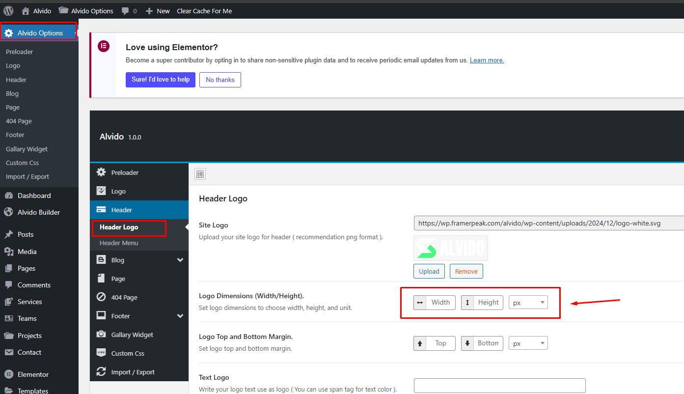Click the Dashboard gauge icon in sidebar

coord(8,196)
